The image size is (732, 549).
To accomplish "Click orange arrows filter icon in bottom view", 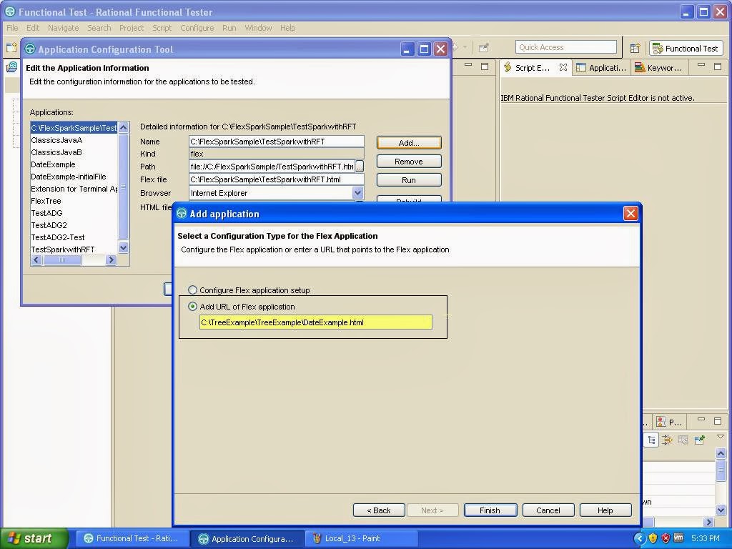I will pyautogui.click(x=667, y=440).
